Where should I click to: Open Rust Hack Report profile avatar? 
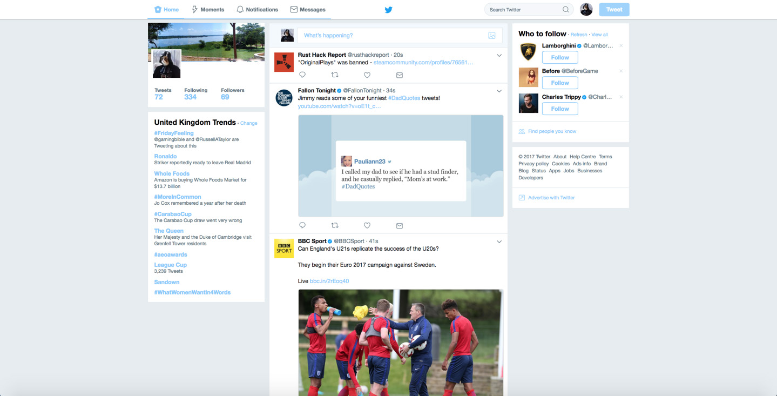pos(284,62)
